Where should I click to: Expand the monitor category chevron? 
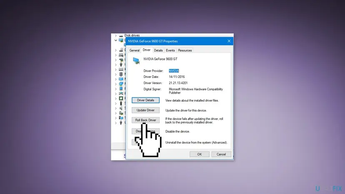coord(116,79)
